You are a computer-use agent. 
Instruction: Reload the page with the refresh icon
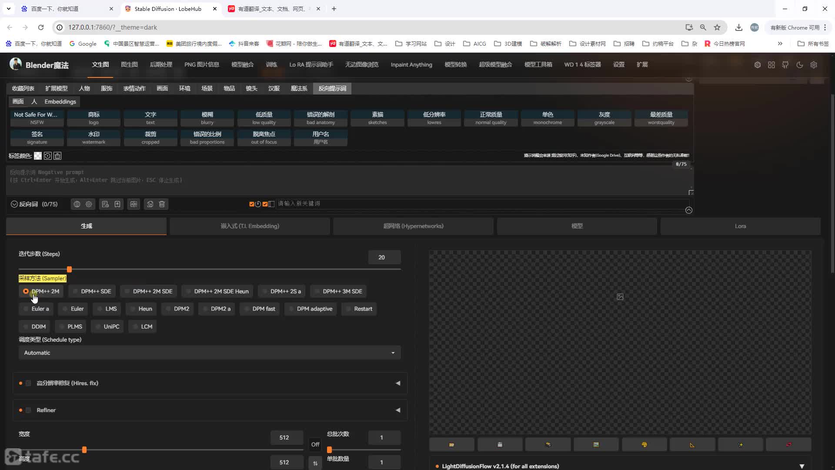click(41, 27)
